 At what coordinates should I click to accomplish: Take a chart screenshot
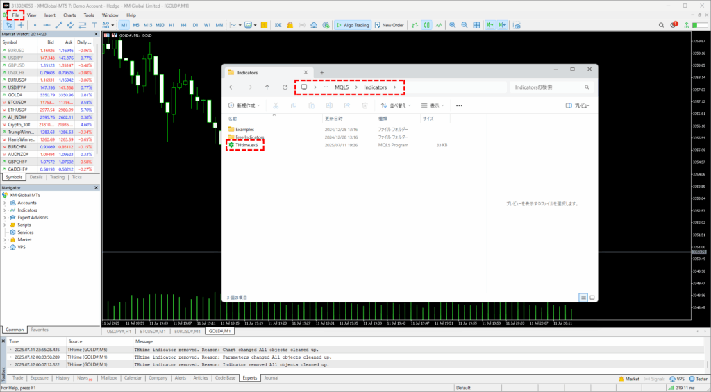pos(517,26)
